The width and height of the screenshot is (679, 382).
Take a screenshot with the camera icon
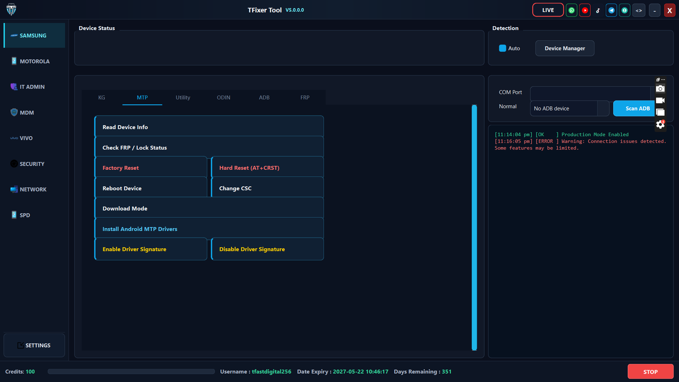pos(660,89)
